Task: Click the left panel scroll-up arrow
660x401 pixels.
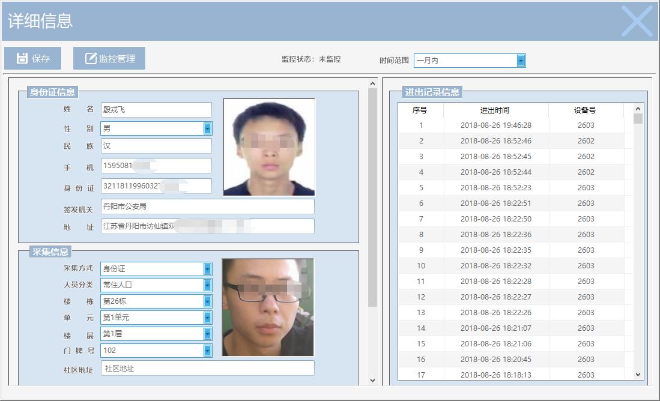Action: [x=372, y=84]
